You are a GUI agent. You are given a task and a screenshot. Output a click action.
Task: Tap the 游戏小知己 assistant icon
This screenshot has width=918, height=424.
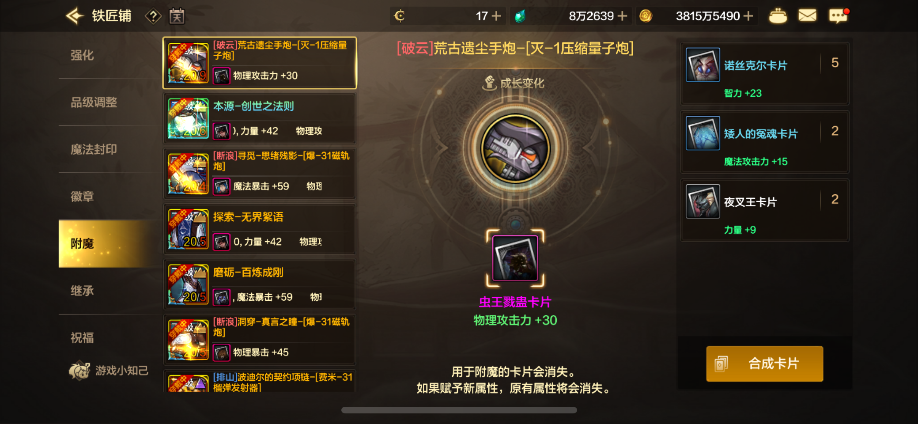79,371
